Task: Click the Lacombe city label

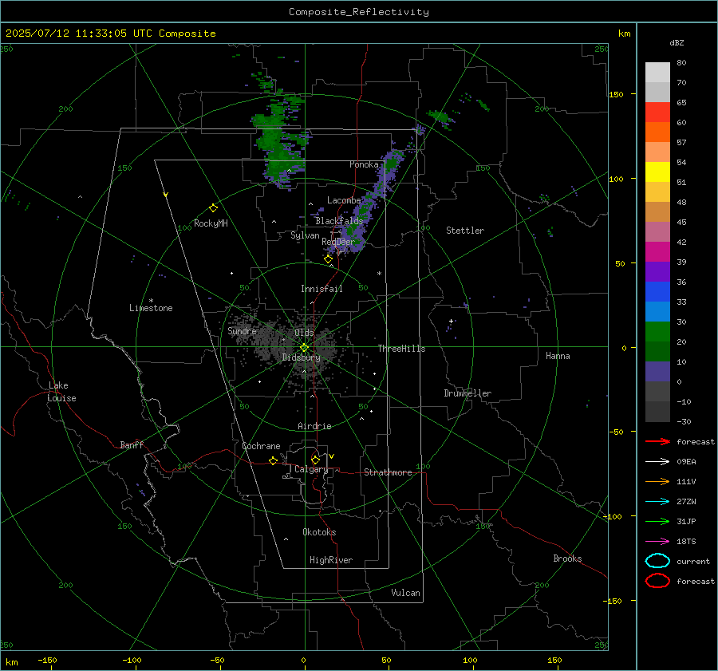Action: coord(344,200)
